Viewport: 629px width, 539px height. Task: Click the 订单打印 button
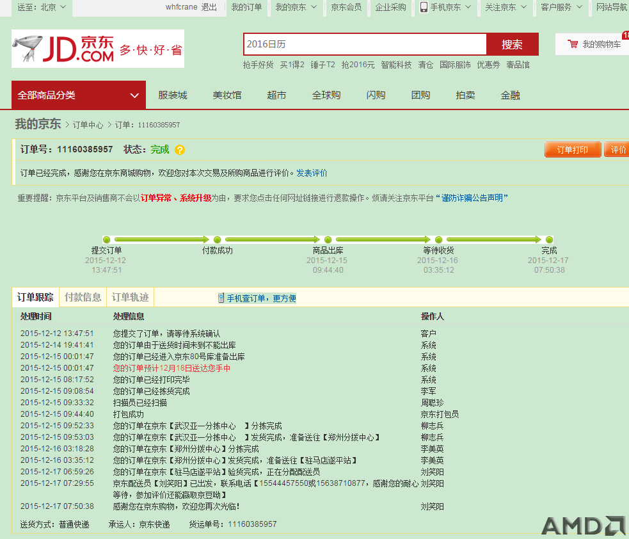[x=573, y=150]
